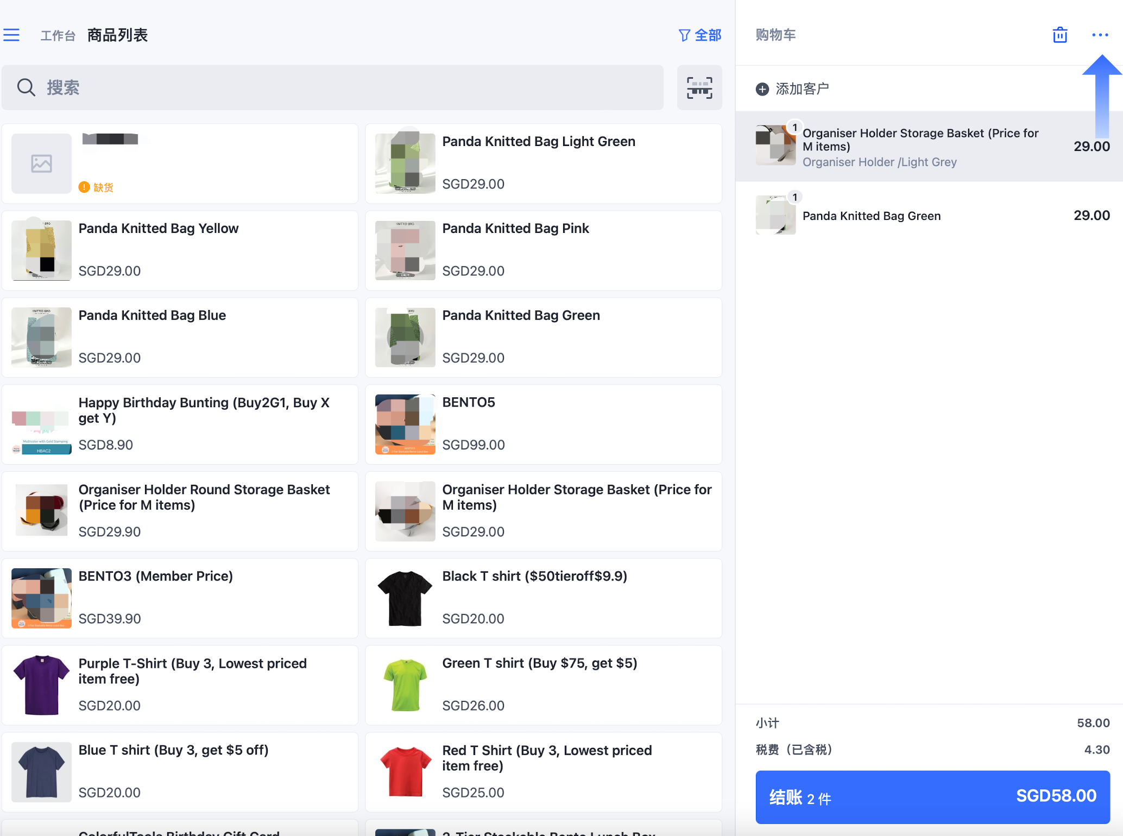Click the SGD8.90 bunting price
The height and width of the screenshot is (836, 1123).
[x=106, y=445]
